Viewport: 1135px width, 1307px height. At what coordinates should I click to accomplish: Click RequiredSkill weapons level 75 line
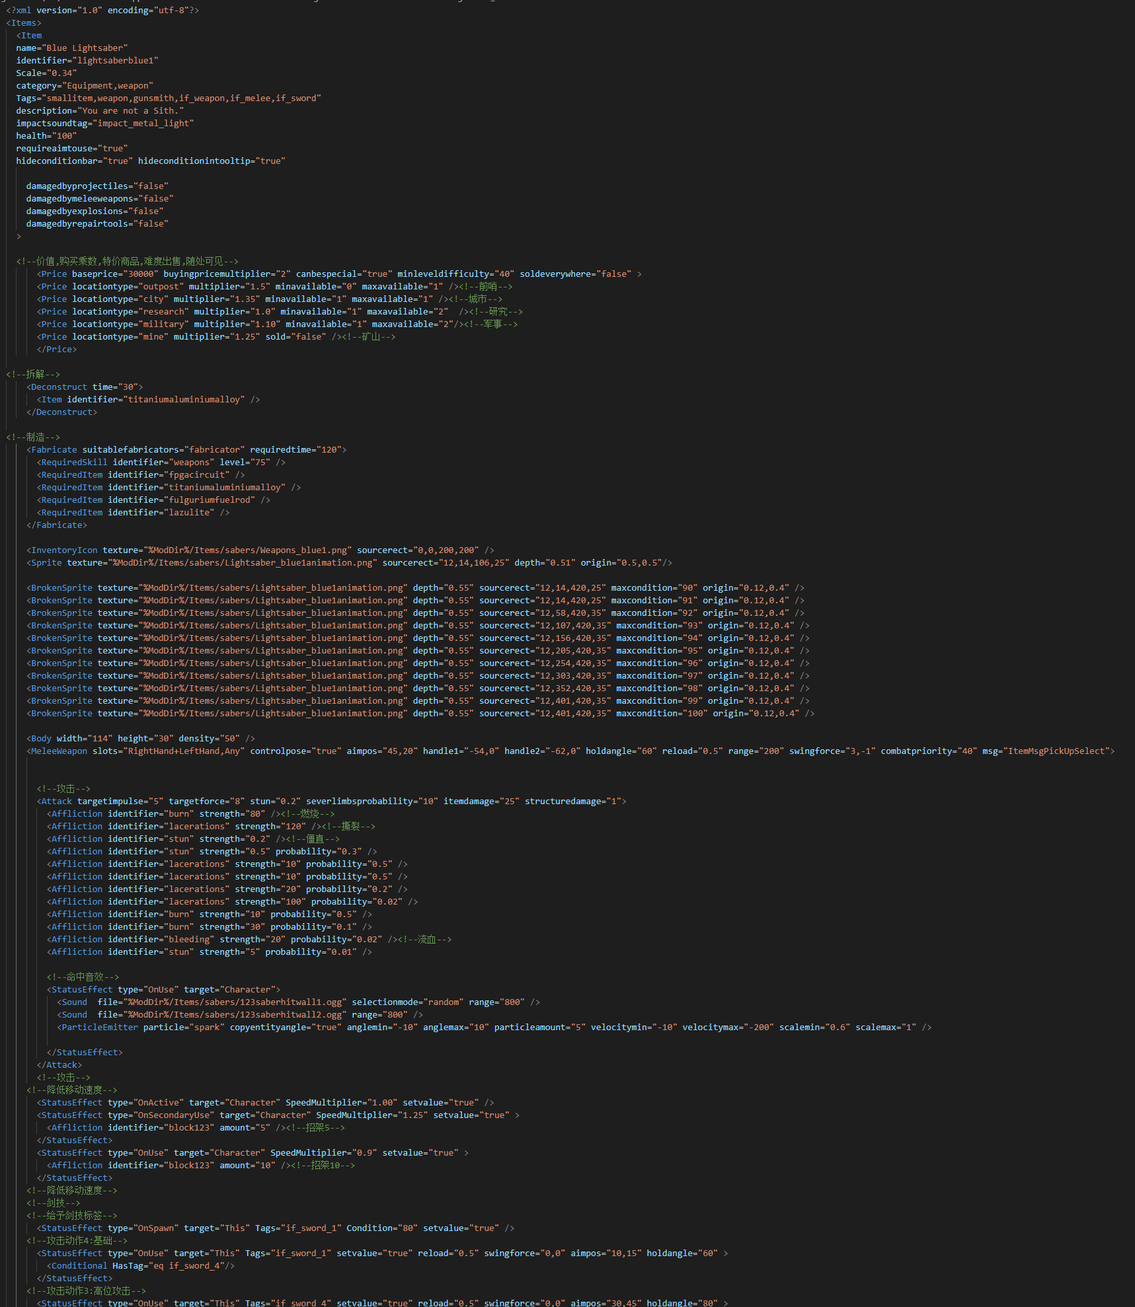(161, 463)
